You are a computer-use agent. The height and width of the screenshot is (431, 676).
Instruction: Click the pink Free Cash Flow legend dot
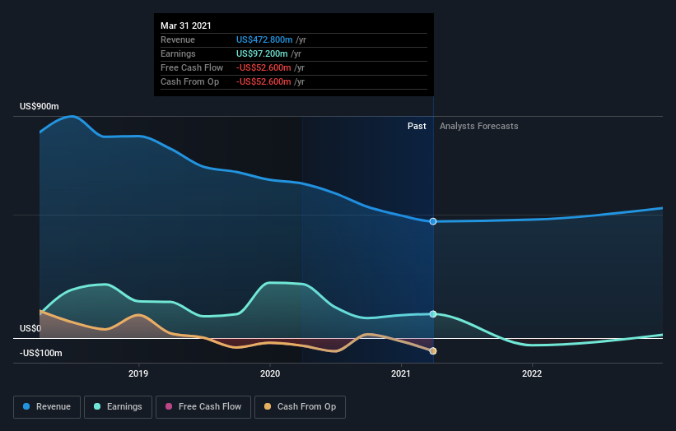169,406
